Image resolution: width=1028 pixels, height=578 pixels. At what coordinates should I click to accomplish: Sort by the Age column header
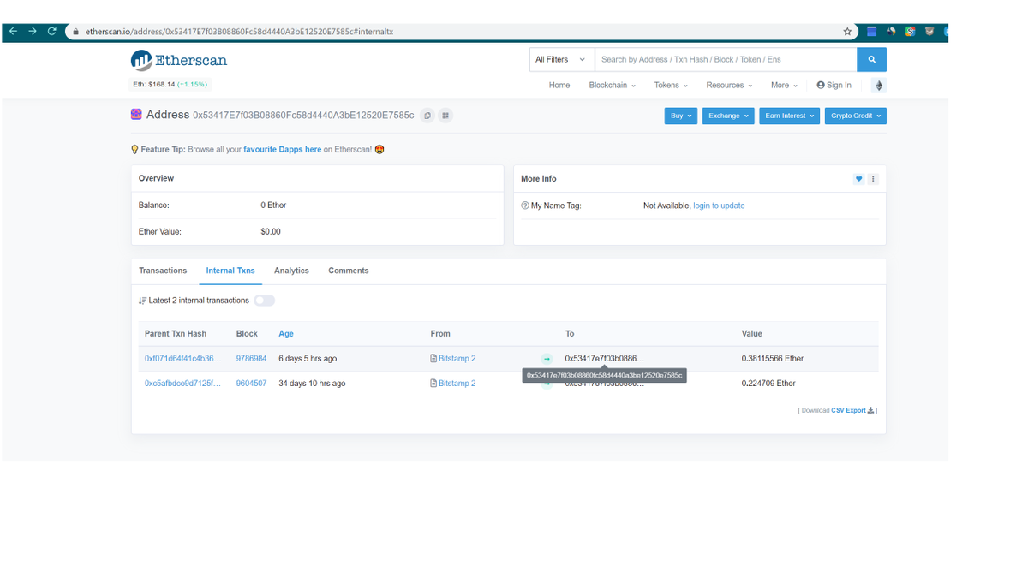(x=286, y=334)
